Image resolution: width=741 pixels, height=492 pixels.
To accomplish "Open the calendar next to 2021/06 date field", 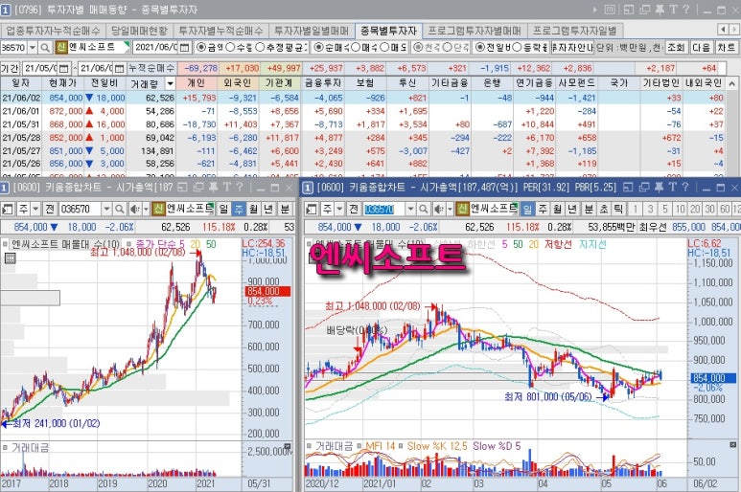I will pos(185,48).
